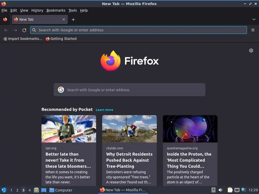259x194 pixels.
Task: Open 'Why Detroit Residents Pushed Back' headline
Action: [x=129, y=160]
